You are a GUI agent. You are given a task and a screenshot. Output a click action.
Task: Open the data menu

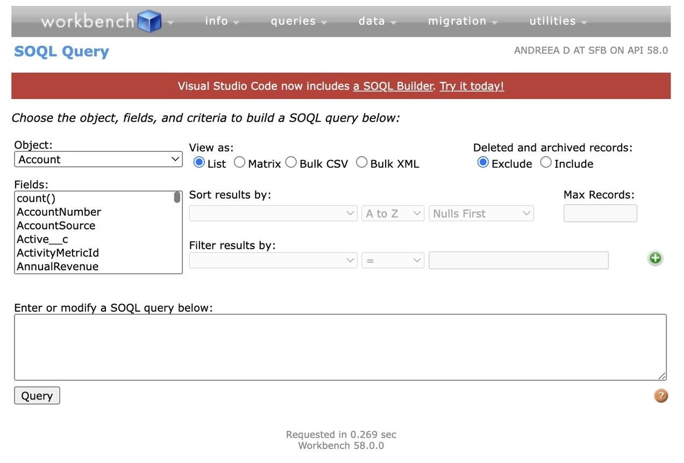(377, 22)
